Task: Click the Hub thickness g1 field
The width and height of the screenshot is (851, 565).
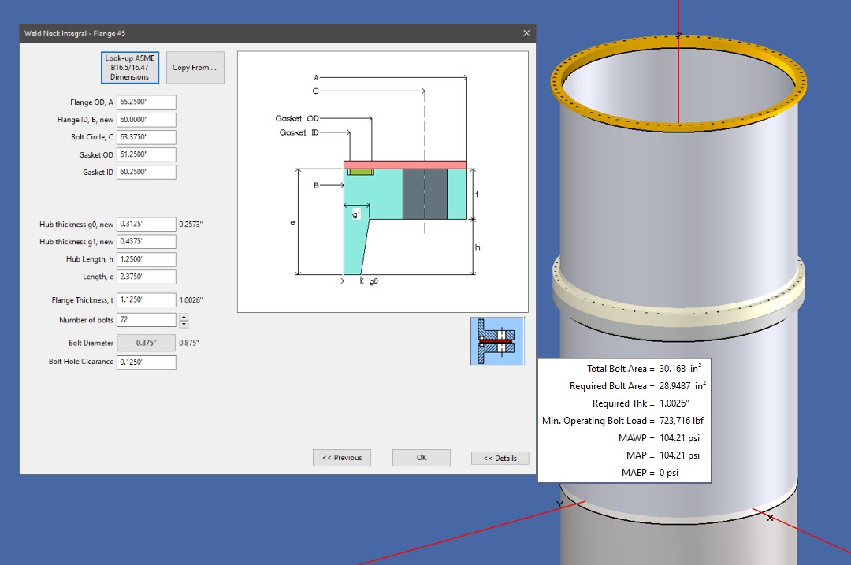Action: (x=146, y=241)
